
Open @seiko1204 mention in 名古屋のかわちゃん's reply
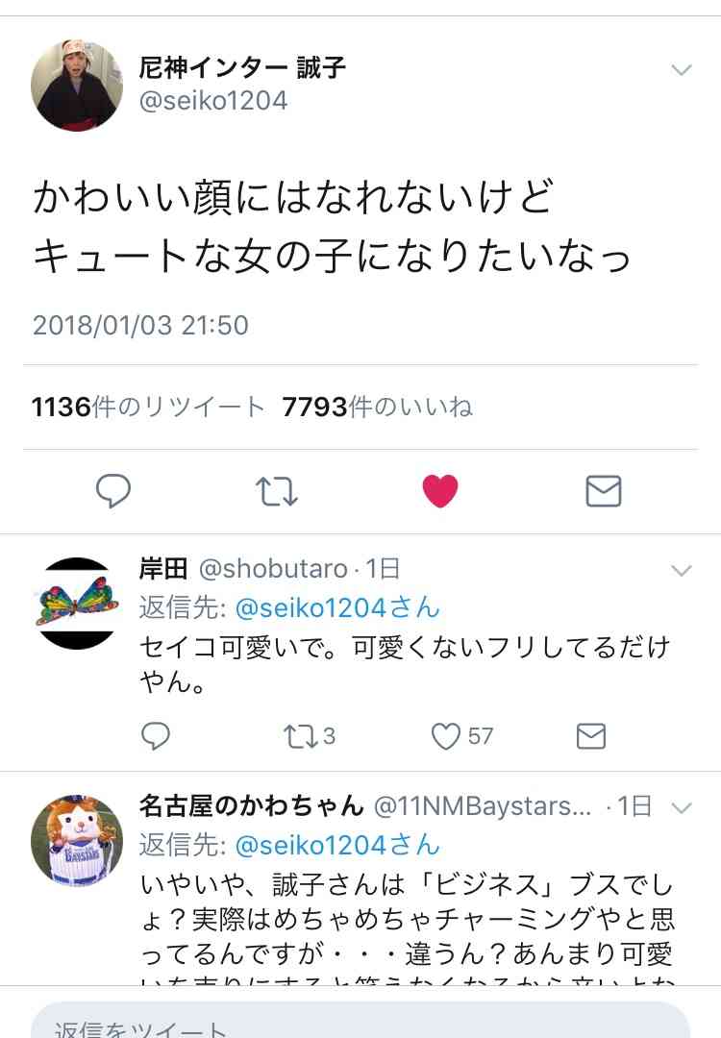(x=337, y=846)
